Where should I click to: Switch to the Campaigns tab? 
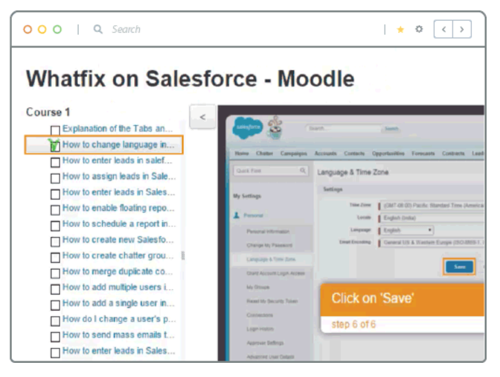(294, 153)
